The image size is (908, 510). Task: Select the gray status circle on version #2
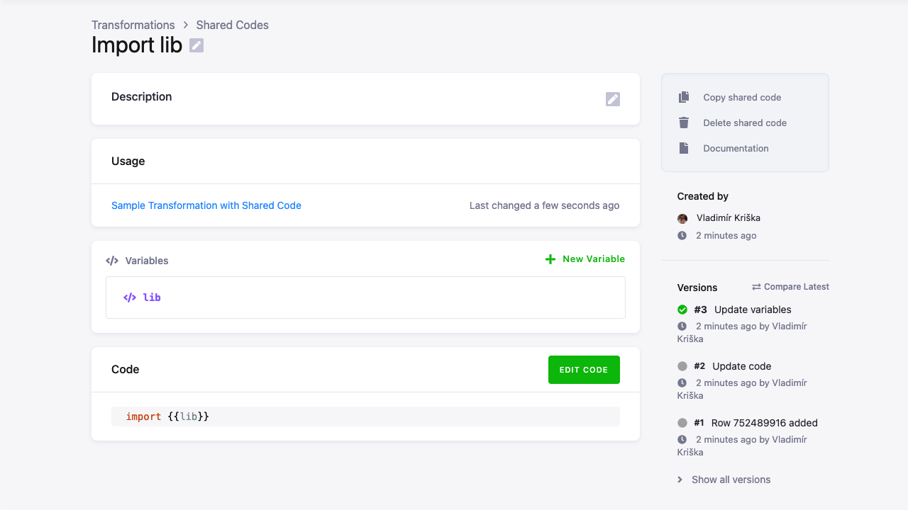[682, 366]
